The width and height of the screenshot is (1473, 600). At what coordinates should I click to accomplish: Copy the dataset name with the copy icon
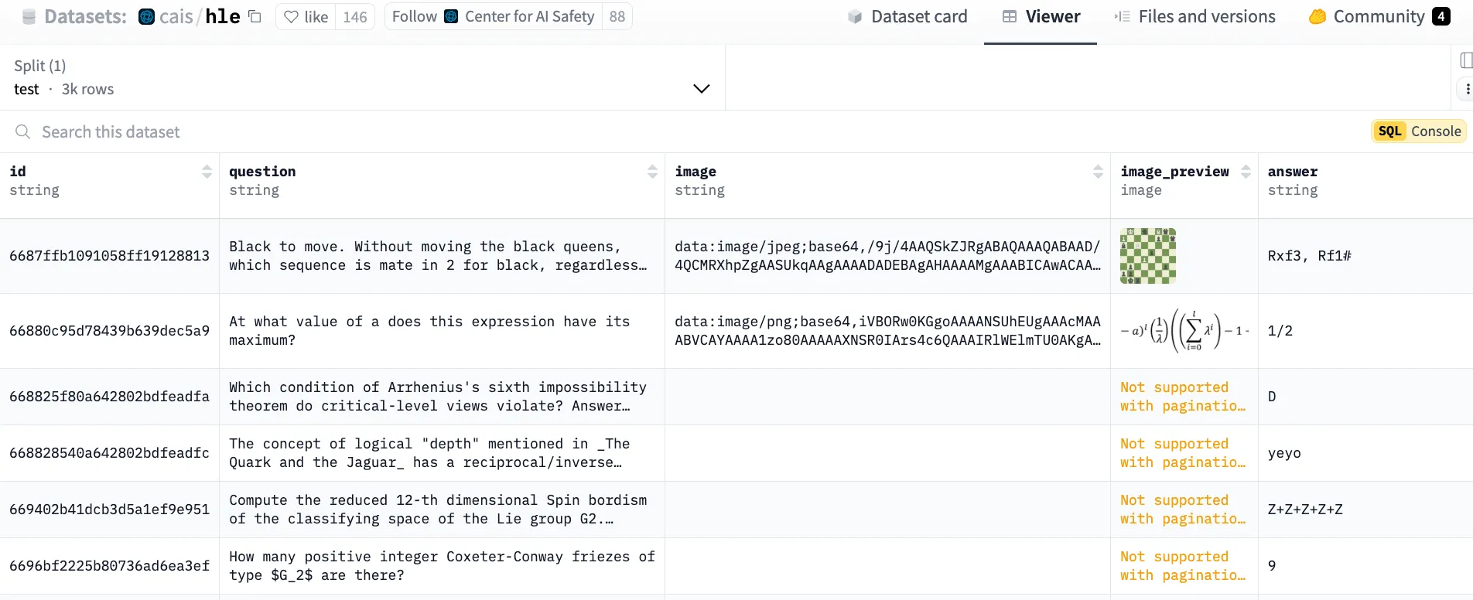(255, 16)
